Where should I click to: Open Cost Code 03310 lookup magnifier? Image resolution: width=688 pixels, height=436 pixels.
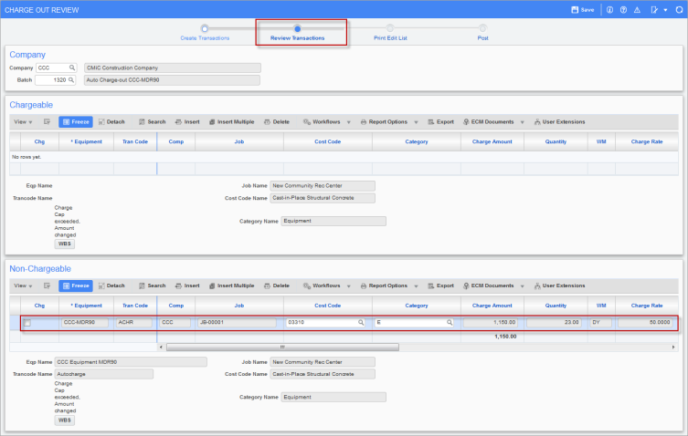(x=361, y=323)
